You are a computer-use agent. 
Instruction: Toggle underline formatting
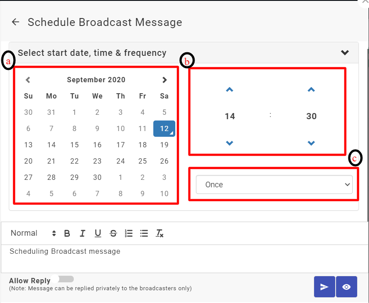(98, 233)
